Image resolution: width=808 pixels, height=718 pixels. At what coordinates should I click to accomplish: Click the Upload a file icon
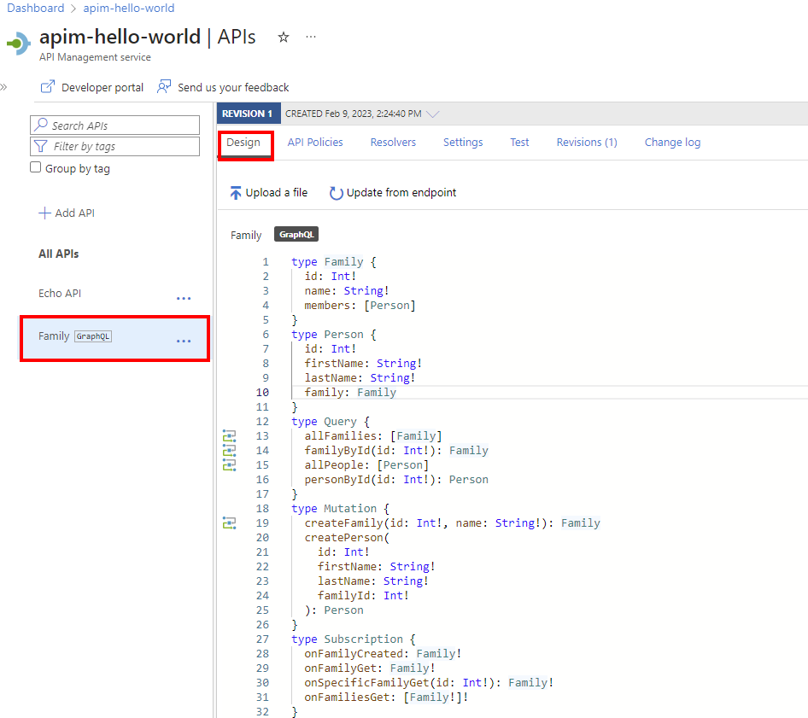point(235,192)
